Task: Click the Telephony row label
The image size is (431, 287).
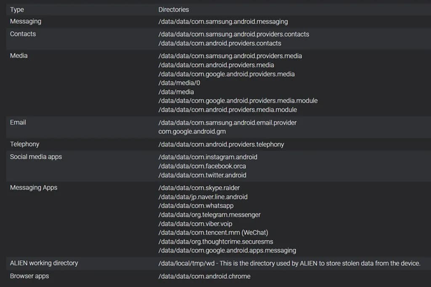Action: [x=24, y=144]
